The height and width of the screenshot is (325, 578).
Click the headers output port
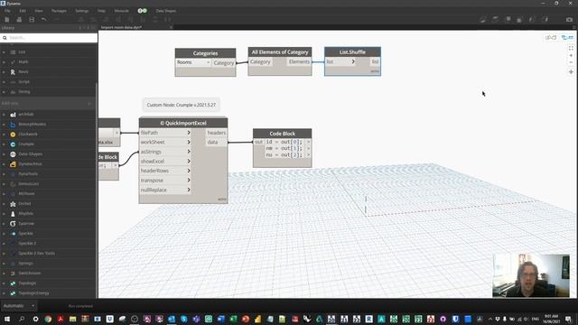click(x=216, y=133)
